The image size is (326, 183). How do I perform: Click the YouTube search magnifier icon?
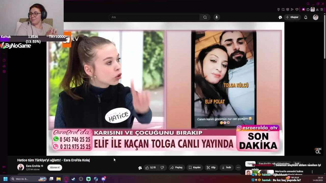205,17
